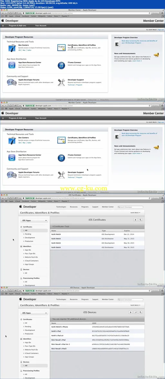
Task: Open the bookmarks book icon in iOS Devices bookmarks bar
Action: pos(3,294)
